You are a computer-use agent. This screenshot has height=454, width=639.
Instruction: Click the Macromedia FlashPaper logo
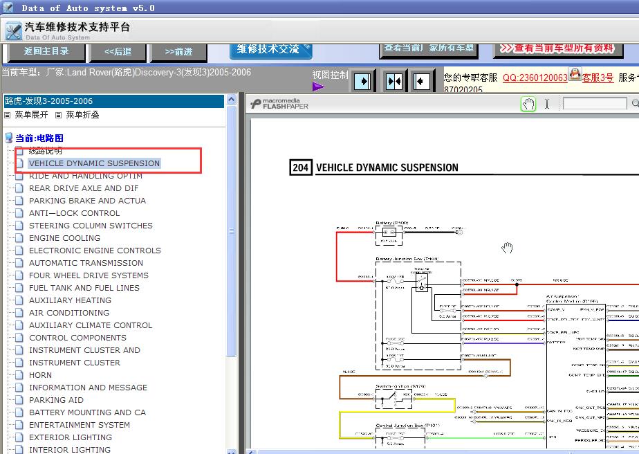[279, 104]
